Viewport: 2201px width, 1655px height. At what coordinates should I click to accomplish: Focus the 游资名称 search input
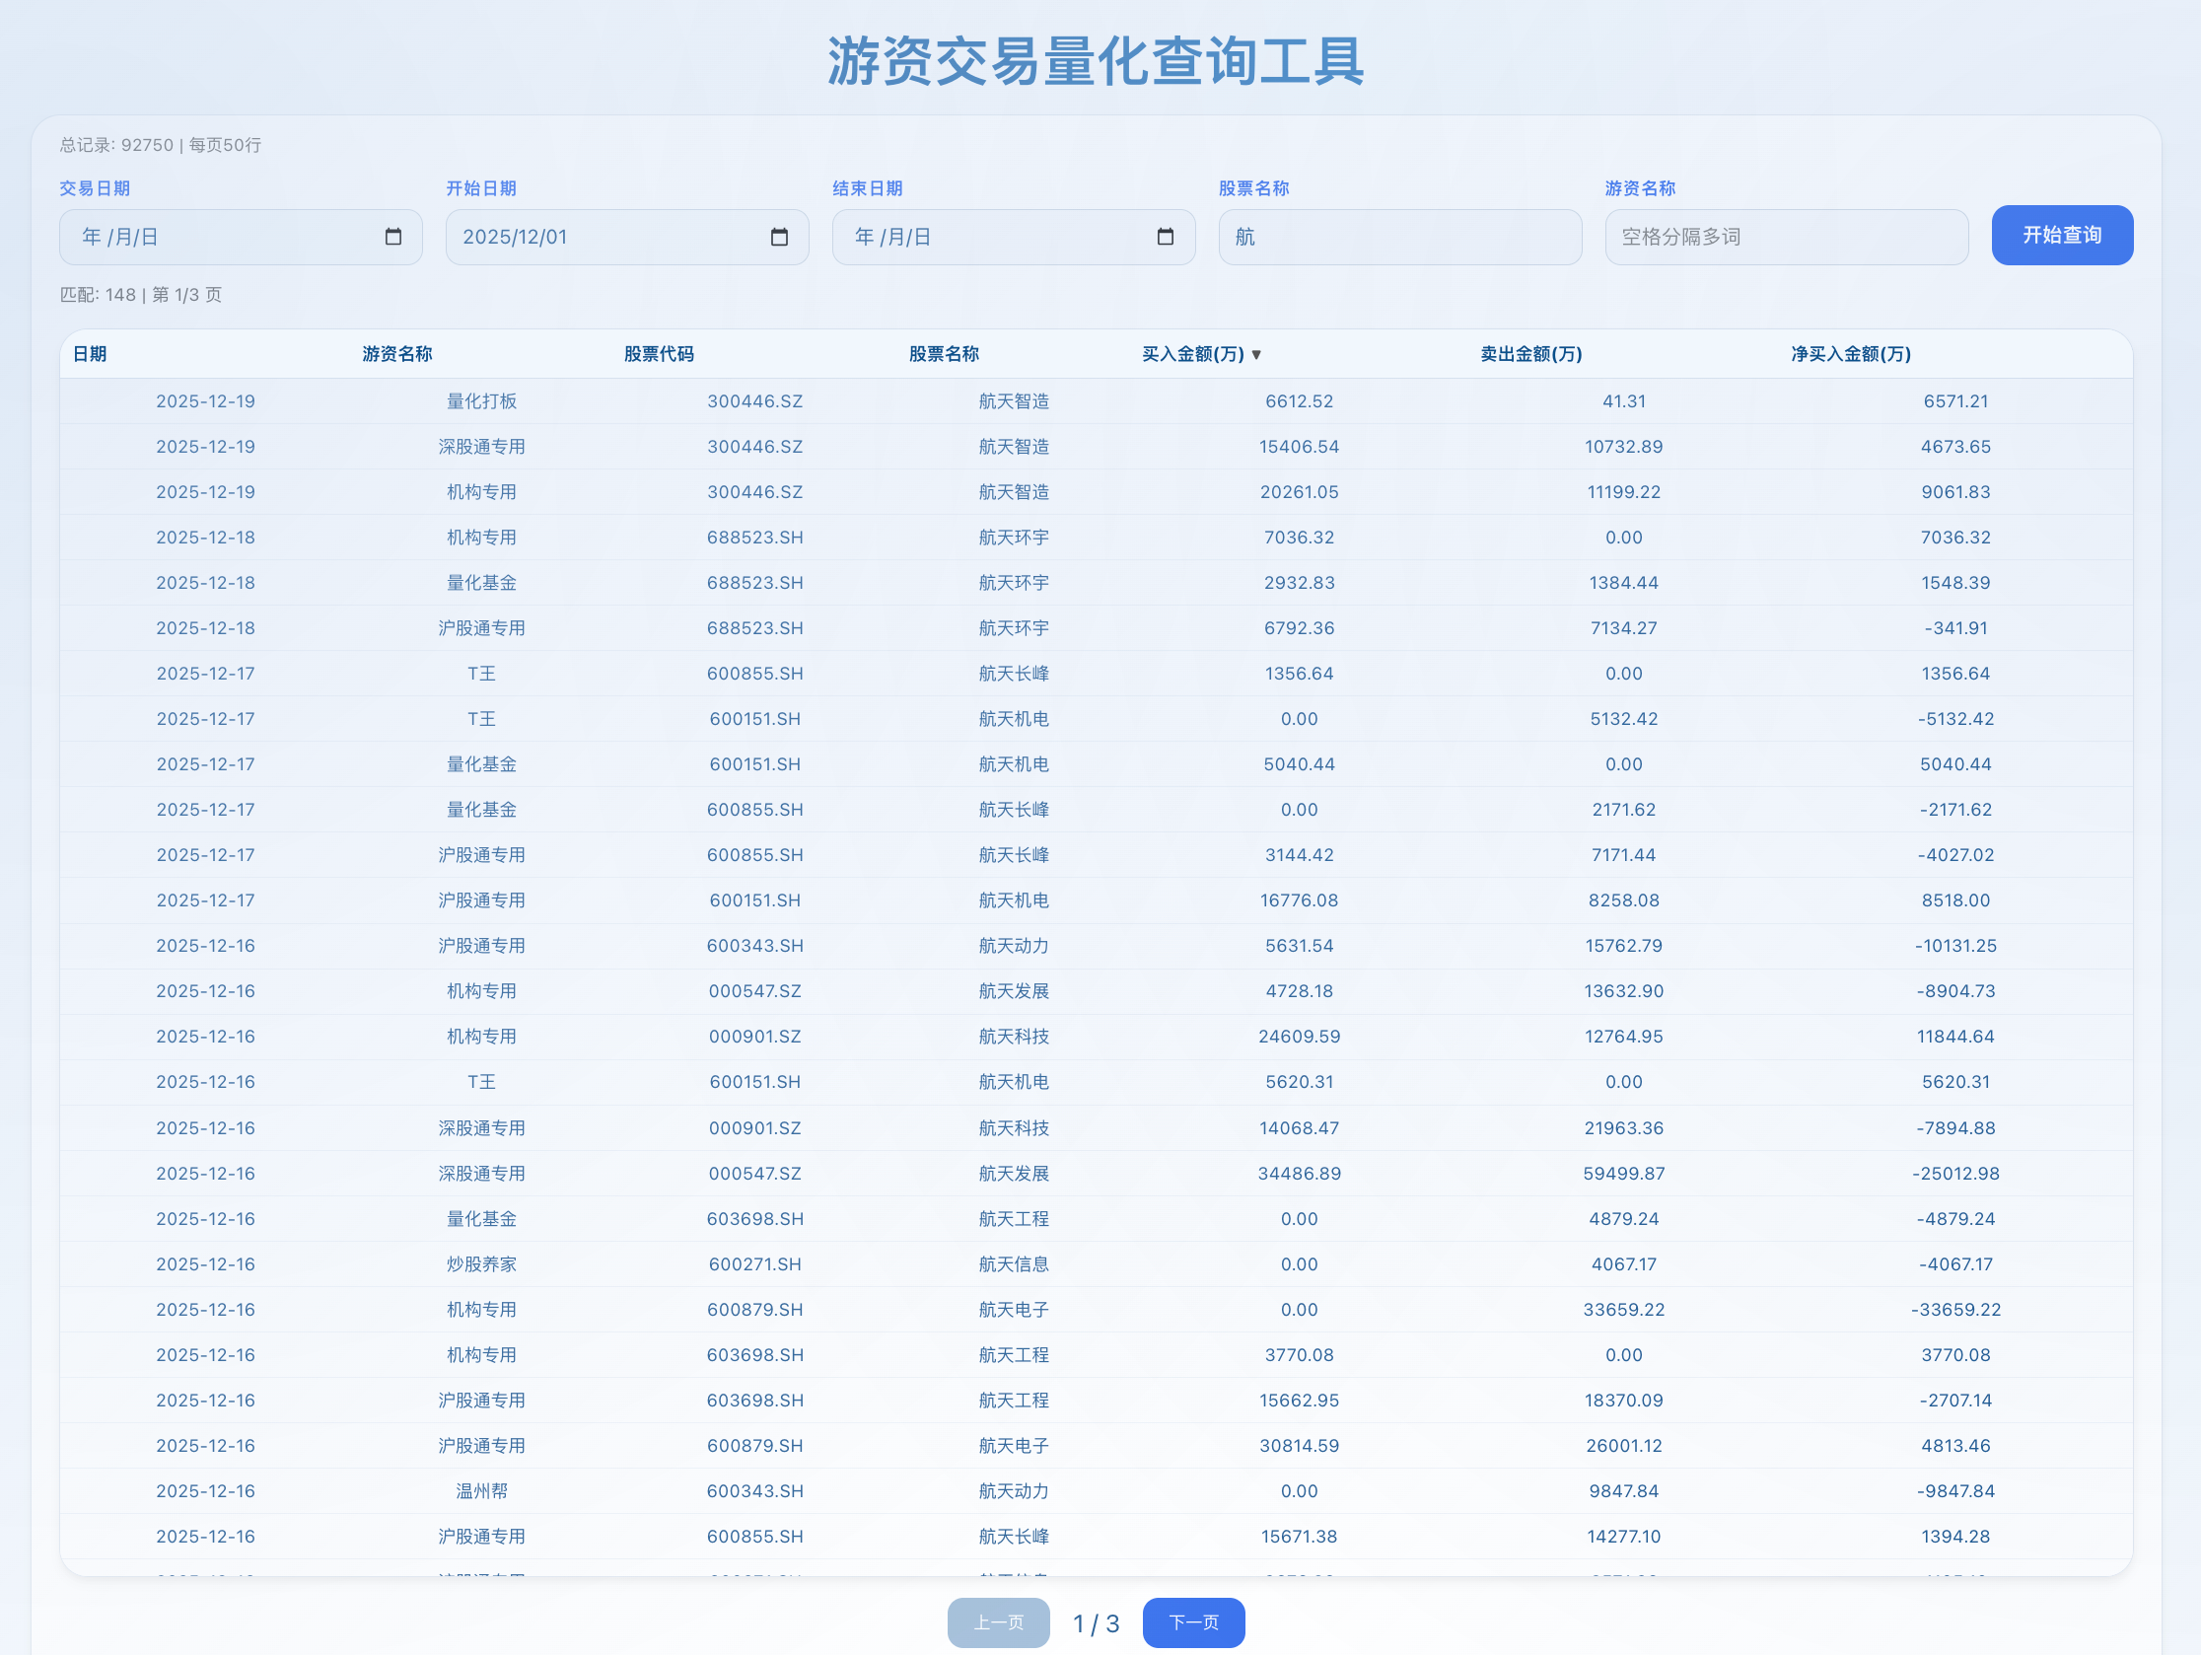click(x=1785, y=237)
